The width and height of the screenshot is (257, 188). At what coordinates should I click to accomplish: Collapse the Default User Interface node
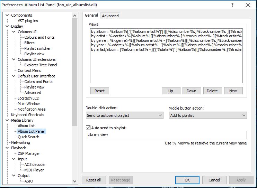click(x=14, y=76)
